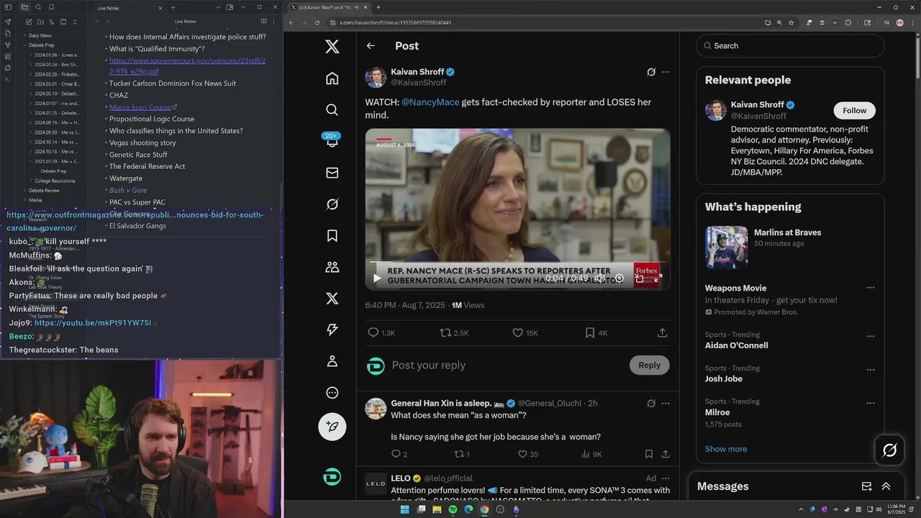Enter video fullscreen

coord(658,278)
